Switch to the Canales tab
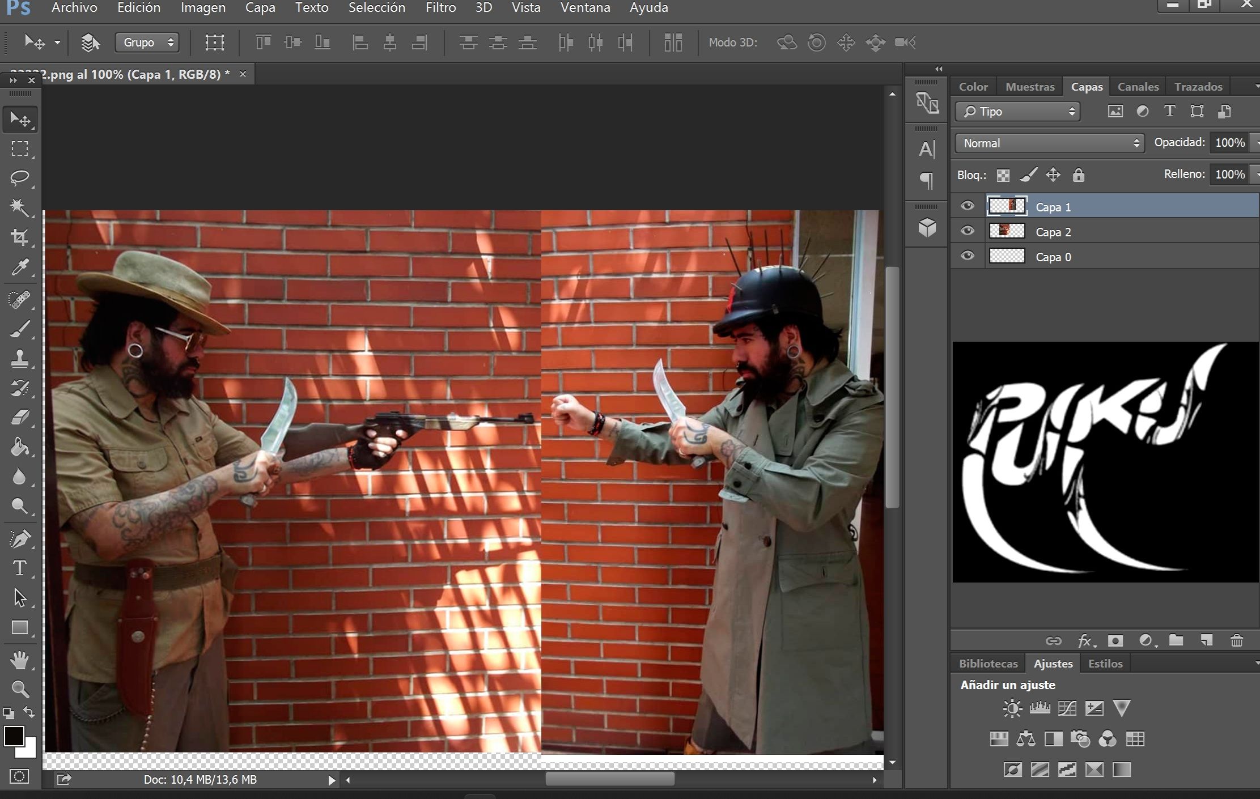 pos(1138,87)
